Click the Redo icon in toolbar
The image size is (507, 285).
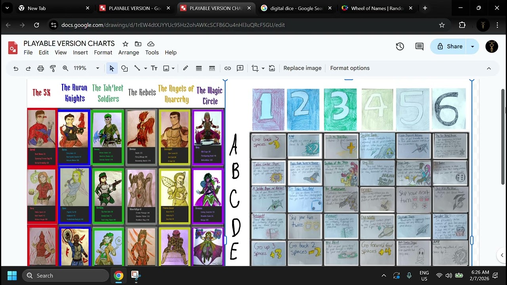(x=28, y=68)
